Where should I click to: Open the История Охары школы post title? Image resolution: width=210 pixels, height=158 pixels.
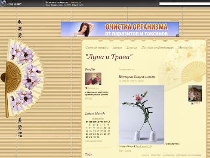[137, 76]
